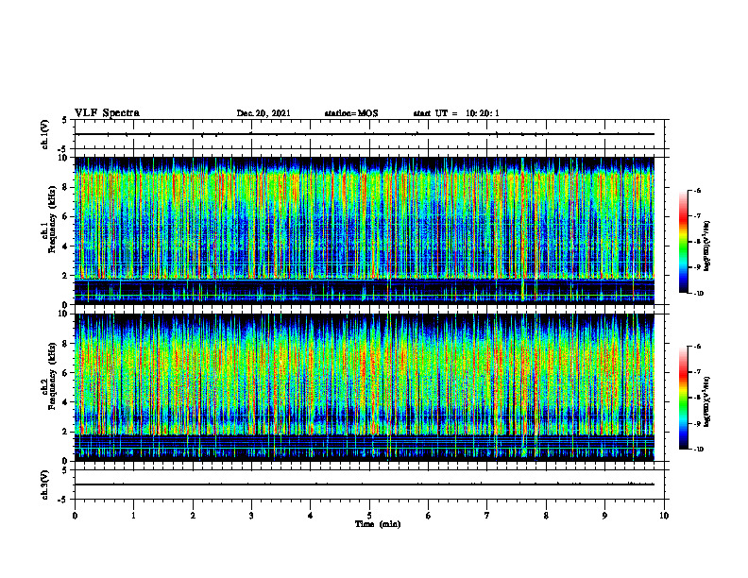Click the "-6" tick on upper colorbar
The height and width of the screenshot is (578, 748).
tap(697, 190)
